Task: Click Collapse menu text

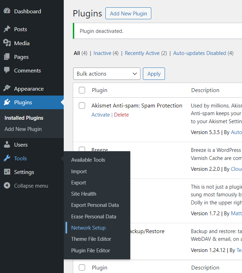Action: tap(31, 186)
